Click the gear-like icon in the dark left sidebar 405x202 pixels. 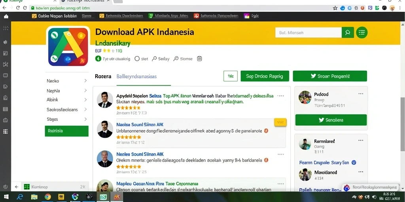pyautogui.click(x=6, y=42)
